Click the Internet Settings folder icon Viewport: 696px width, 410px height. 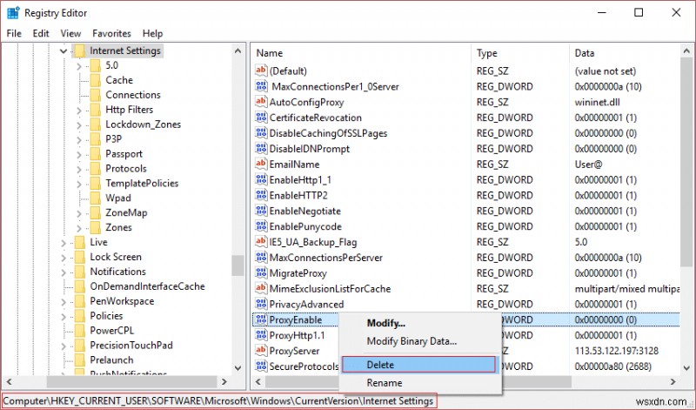(x=80, y=50)
